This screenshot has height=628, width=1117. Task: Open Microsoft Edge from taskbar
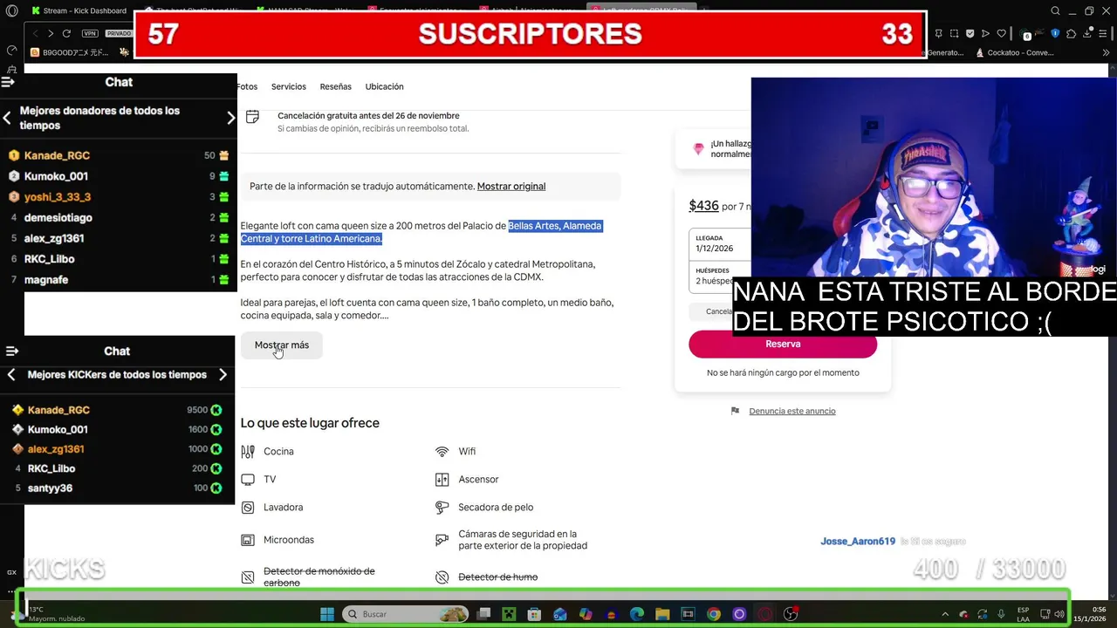pos(637,614)
